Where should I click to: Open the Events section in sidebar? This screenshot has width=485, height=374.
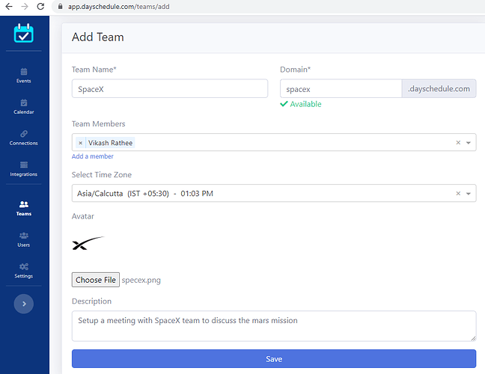pyautogui.click(x=24, y=76)
